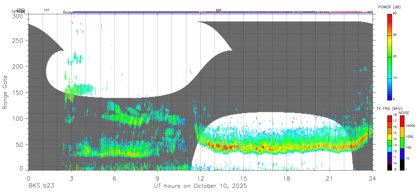The height and width of the screenshot is (193, 419).
Task: Click the 50 tick on the Range Gate axis
Action: (20, 144)
